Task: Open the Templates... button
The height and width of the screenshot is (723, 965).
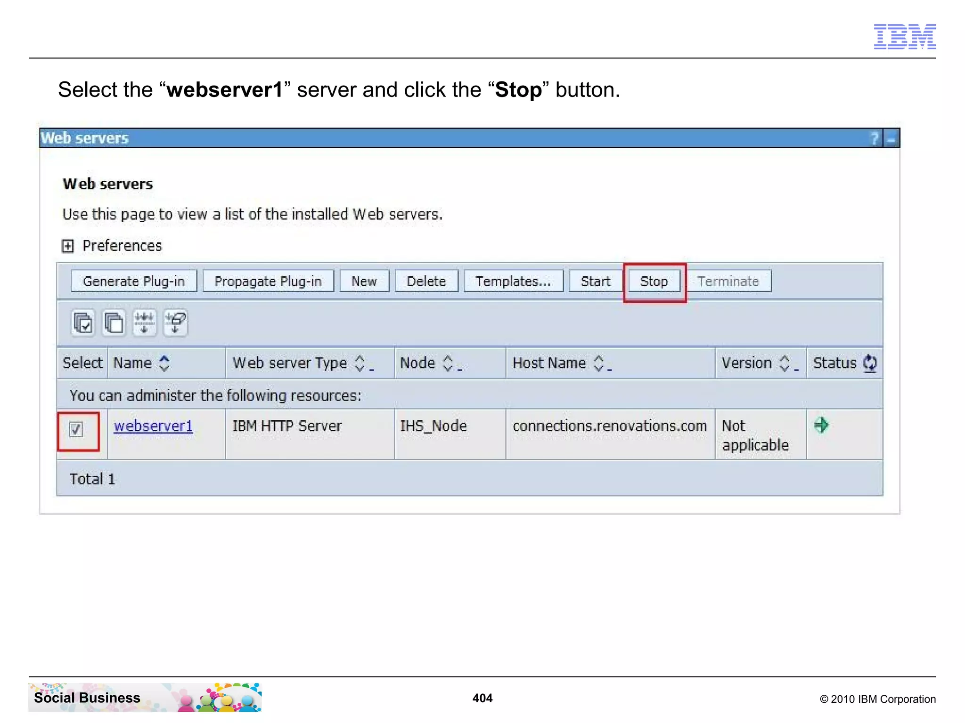Action: (513, 281)
